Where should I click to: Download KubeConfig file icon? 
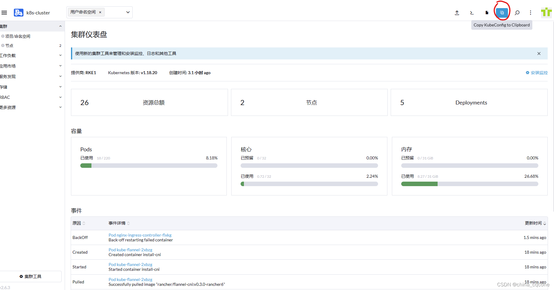point(487,13)
